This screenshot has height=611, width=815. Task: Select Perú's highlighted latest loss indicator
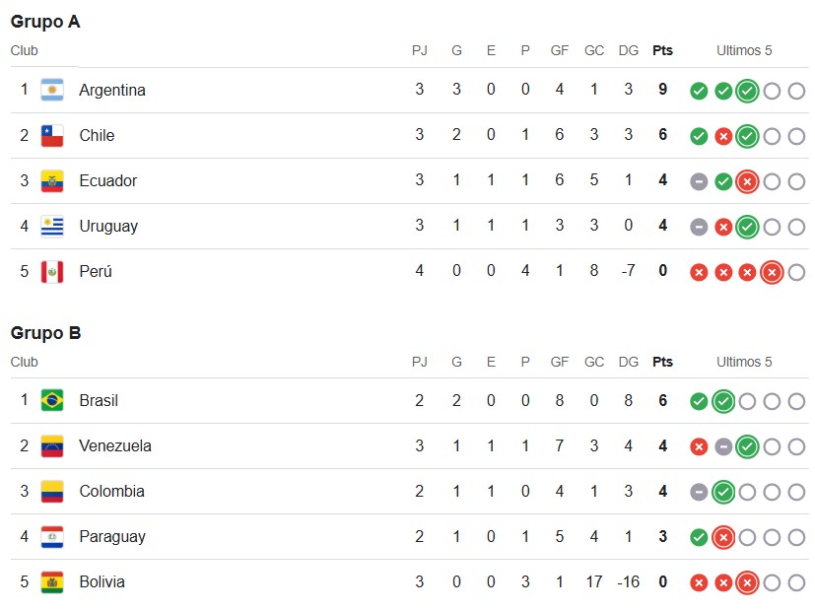(772, 272)
